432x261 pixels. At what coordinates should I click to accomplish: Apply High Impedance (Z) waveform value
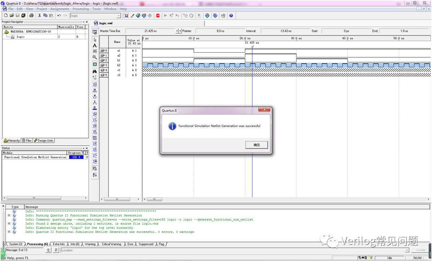(95, 108)
